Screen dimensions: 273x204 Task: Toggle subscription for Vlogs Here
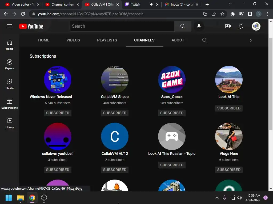(x=229, y=170)
